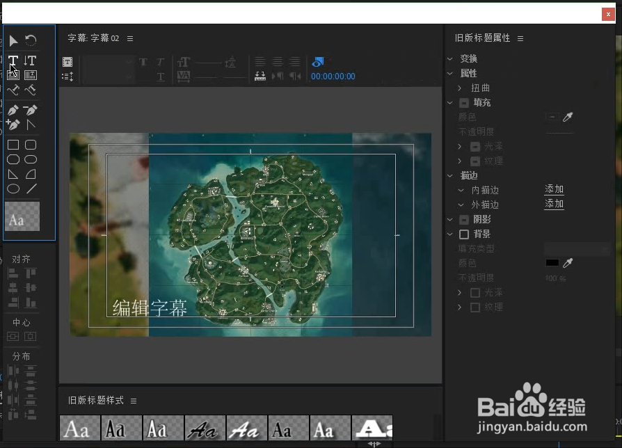Select the Convert Anchor Point tool
Viewport: 622px width, 448px height.
pos(31,125)
